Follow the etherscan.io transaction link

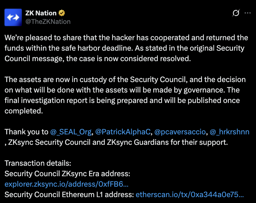190,195
